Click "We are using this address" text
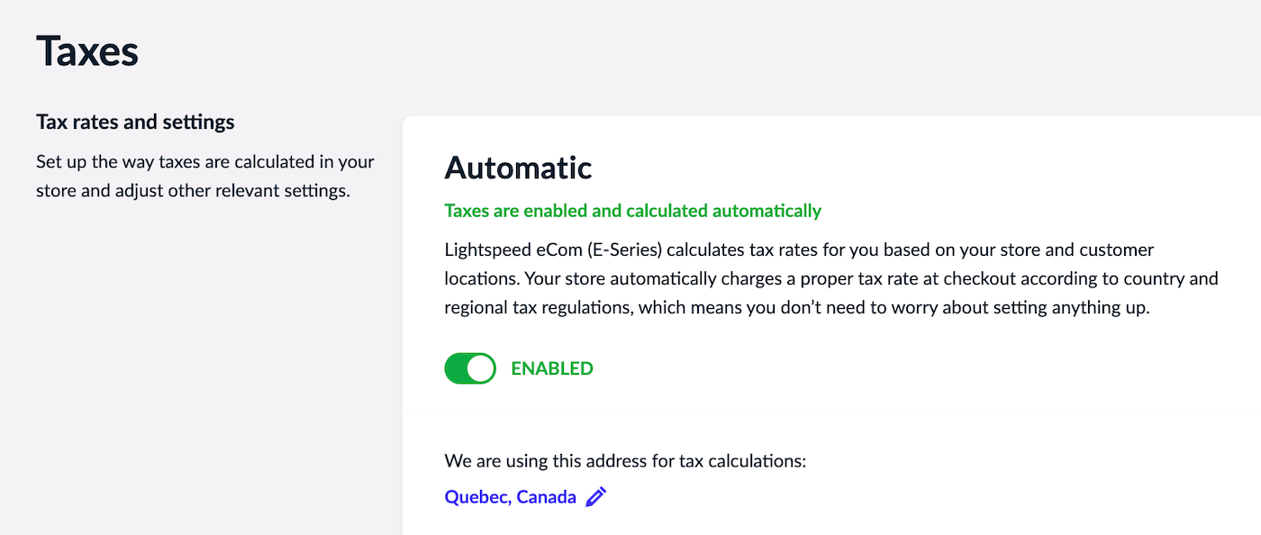 tap(624, 461)
